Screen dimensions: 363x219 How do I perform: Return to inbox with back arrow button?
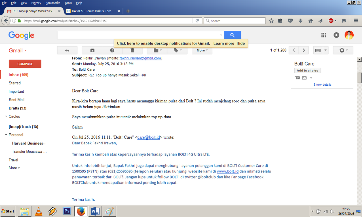pyautogui.click(x=67, y=50)
